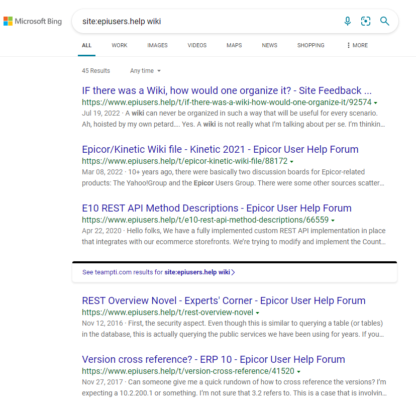Open 'Version cross reference?' result
This screenshot has width=416, height=404.
214,359
